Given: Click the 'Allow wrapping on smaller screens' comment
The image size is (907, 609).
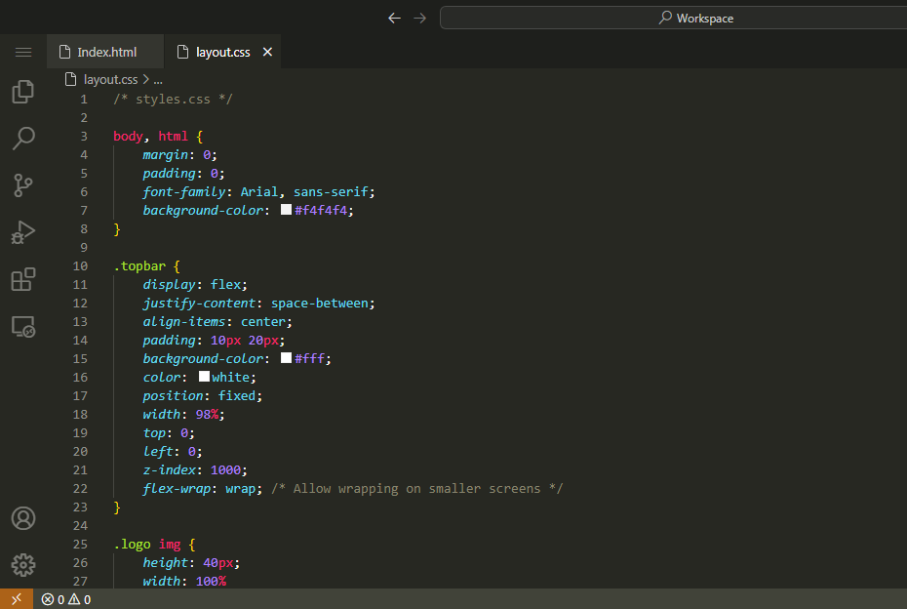Looking at the screenshot, I should point(416,489).
